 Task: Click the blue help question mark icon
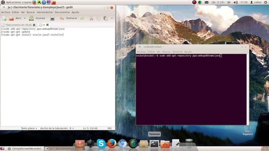pos(44,3)
